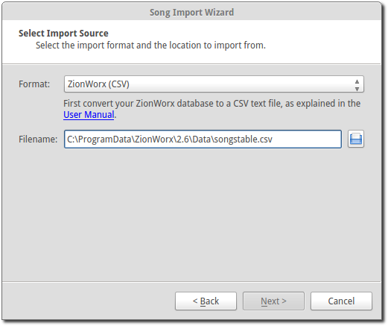Click the ZionWorx CSV conversion hint text
Screen dimensions: 388x326
pyautogui.click(x=212, y=109)
